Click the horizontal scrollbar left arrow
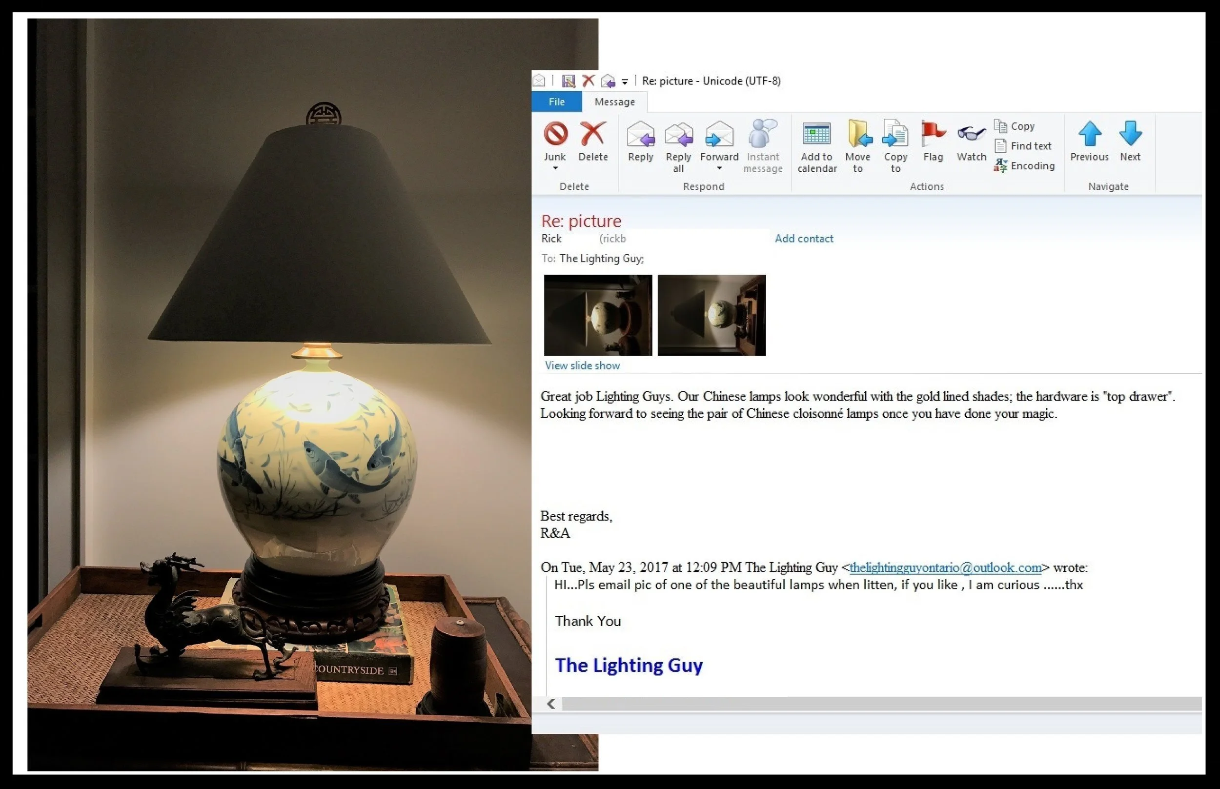This screenshot has width=1220, height=789. click(x=551, y=704)
